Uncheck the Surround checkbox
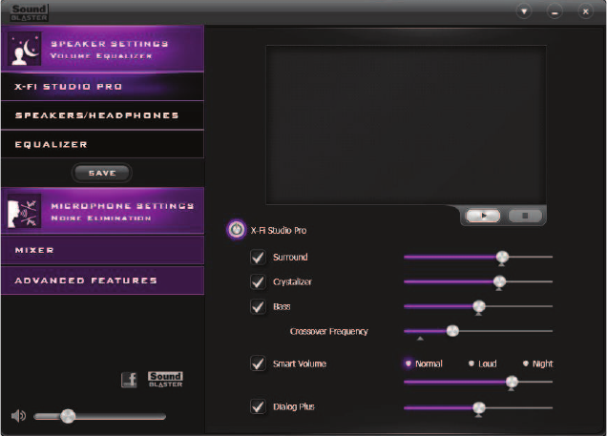607x436 pixels. [x=258, y=257]
